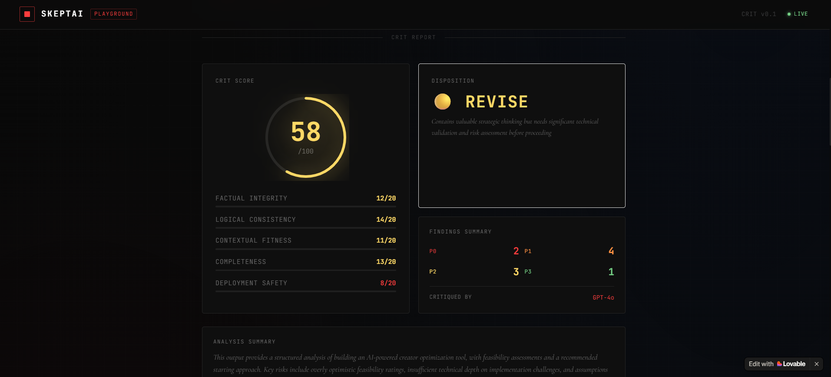Click the P2 severity label
The image size is (831, 377).
pyautogui.click(x=433, y=272)
